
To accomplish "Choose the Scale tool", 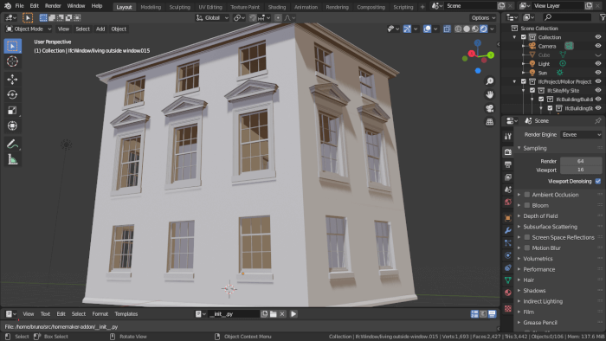I will pyautogui.click(x=12, y=110).
